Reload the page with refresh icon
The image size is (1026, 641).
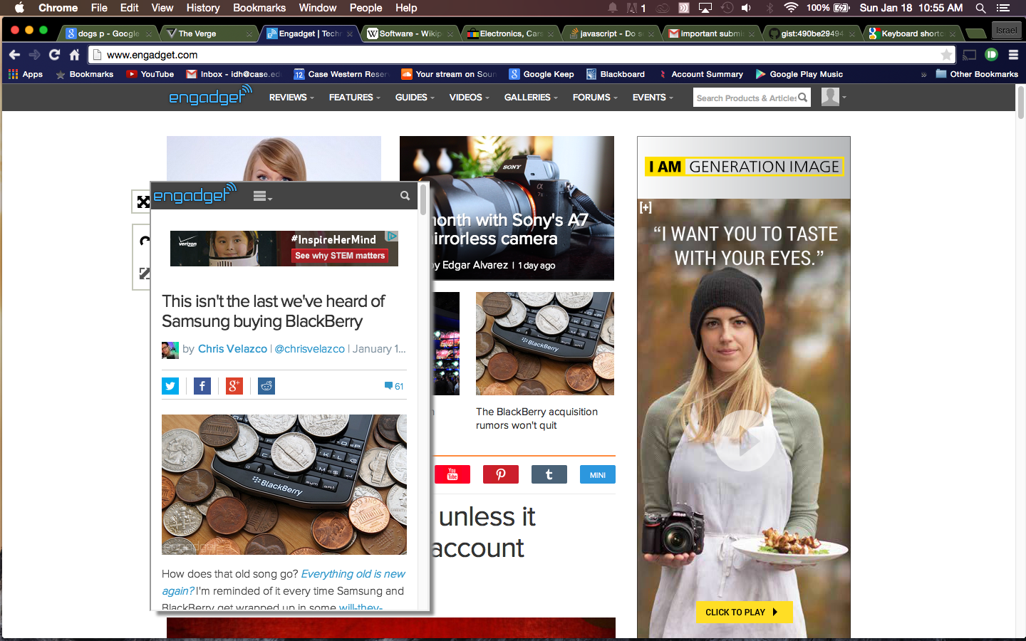coord(54,55)
